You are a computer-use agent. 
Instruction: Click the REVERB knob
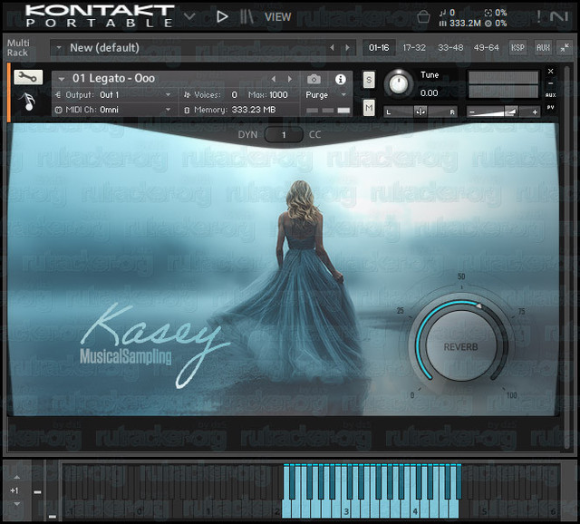click(x=461, y=346)
